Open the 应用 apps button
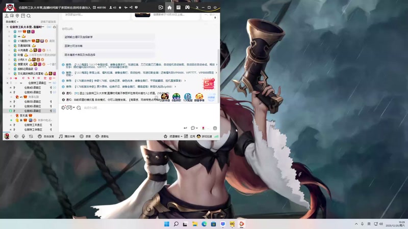The image size is (408, 229). point(190,136)
